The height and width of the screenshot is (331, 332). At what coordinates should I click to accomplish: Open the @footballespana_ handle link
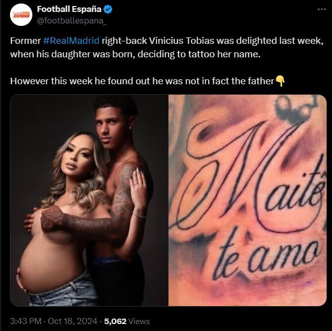coord(72,21)
